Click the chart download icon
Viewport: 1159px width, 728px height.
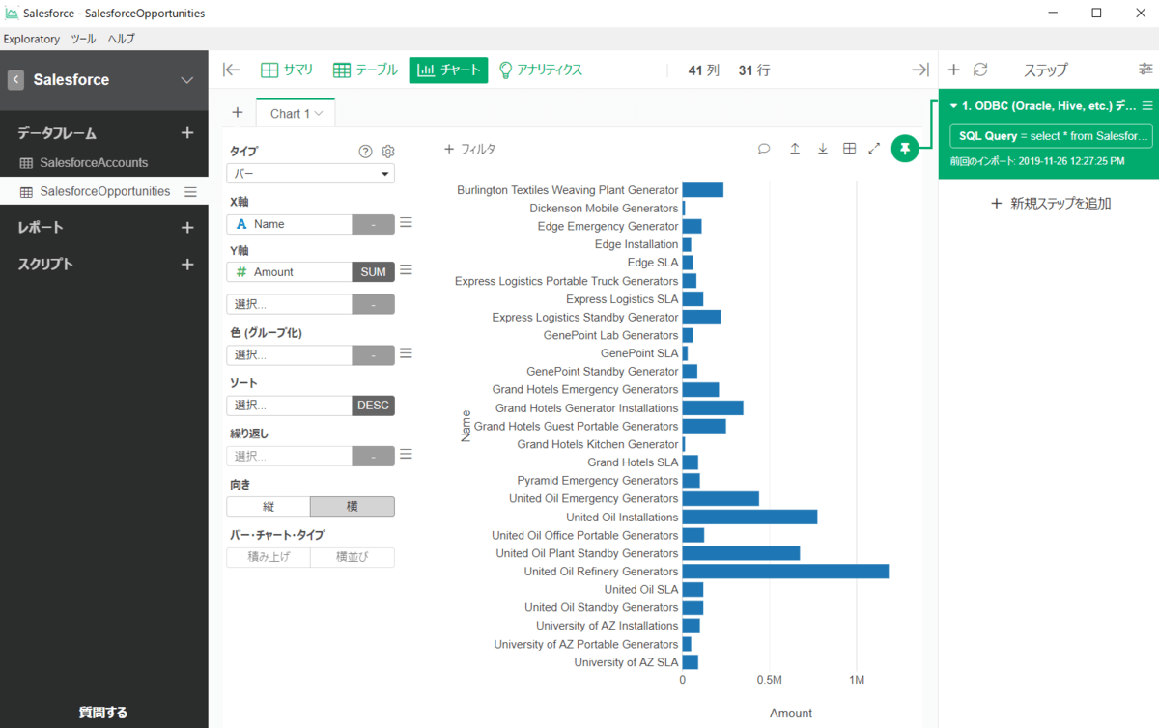coord(823,149)
